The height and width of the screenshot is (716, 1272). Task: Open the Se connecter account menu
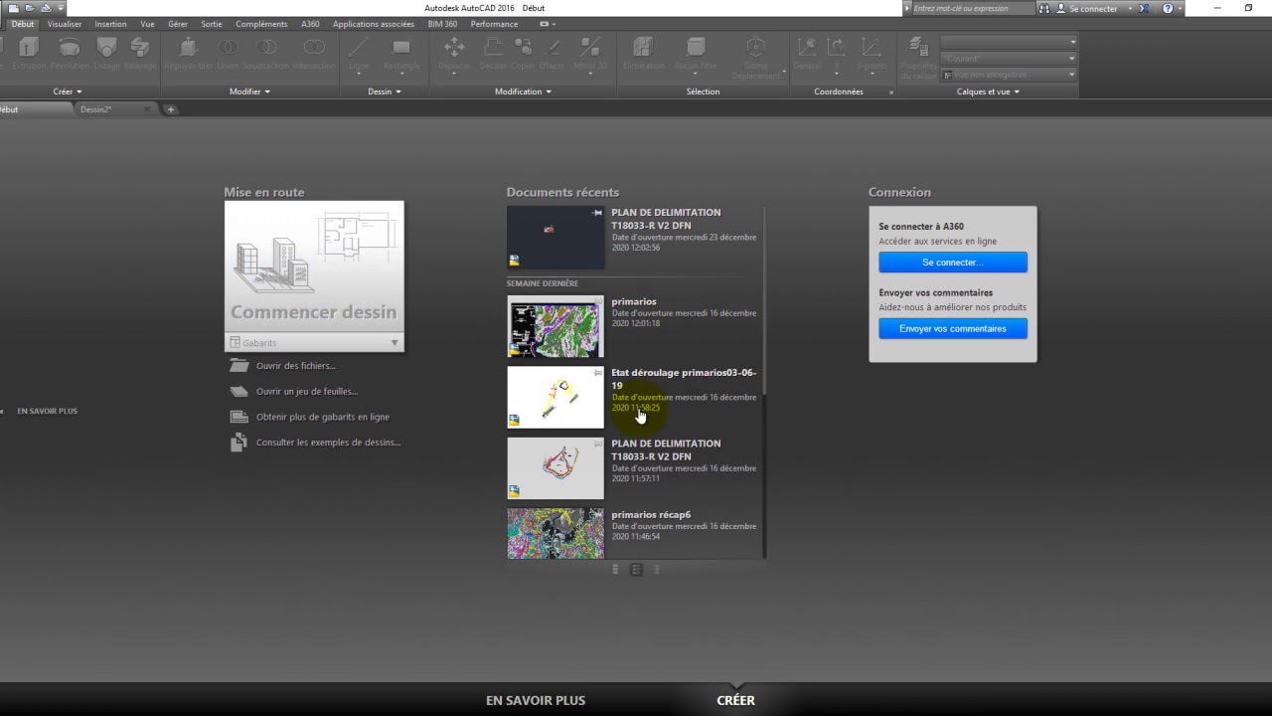click(1092, 8)
